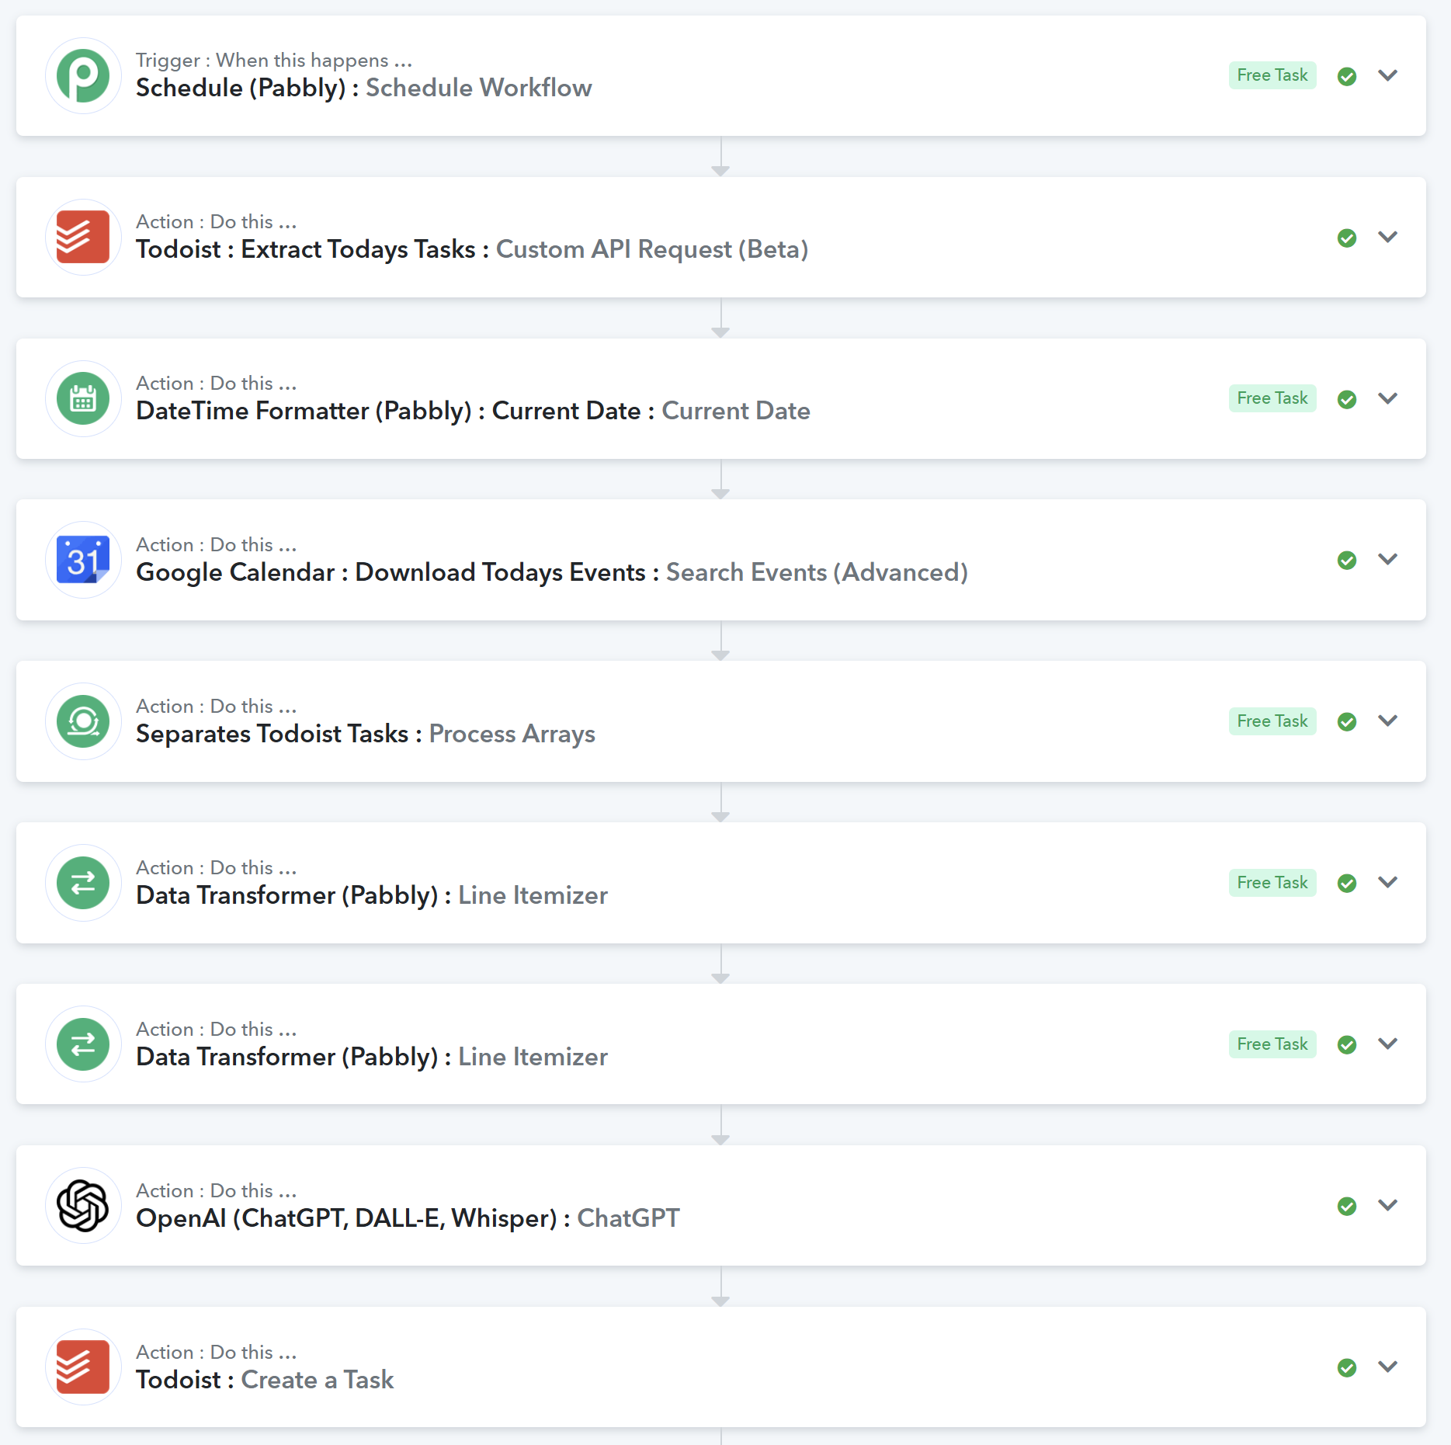Click the Free Task badge on Schedule trigger
Screen dimensions: 1451x1445
pyautogui.click(x=1272, y=75)
